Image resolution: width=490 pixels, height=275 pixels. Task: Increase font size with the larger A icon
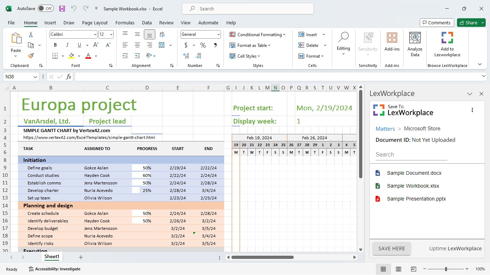(x=96, y=45)
